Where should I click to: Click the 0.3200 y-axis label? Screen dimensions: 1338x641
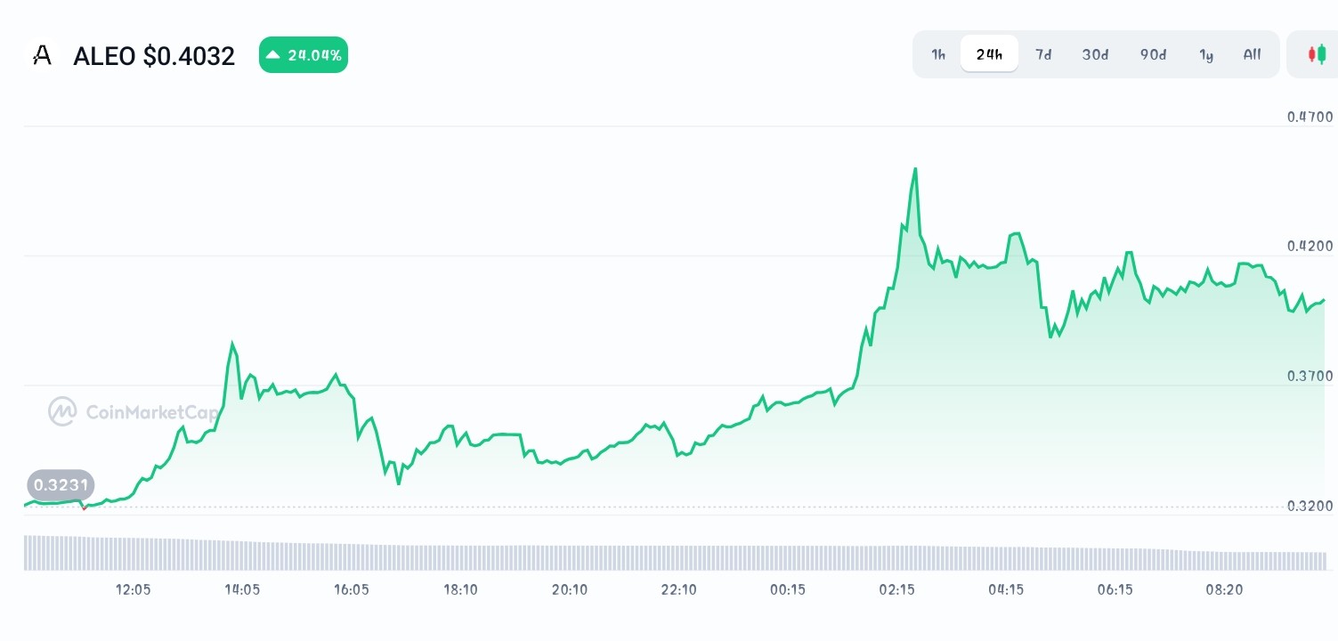pos(1310,507)
